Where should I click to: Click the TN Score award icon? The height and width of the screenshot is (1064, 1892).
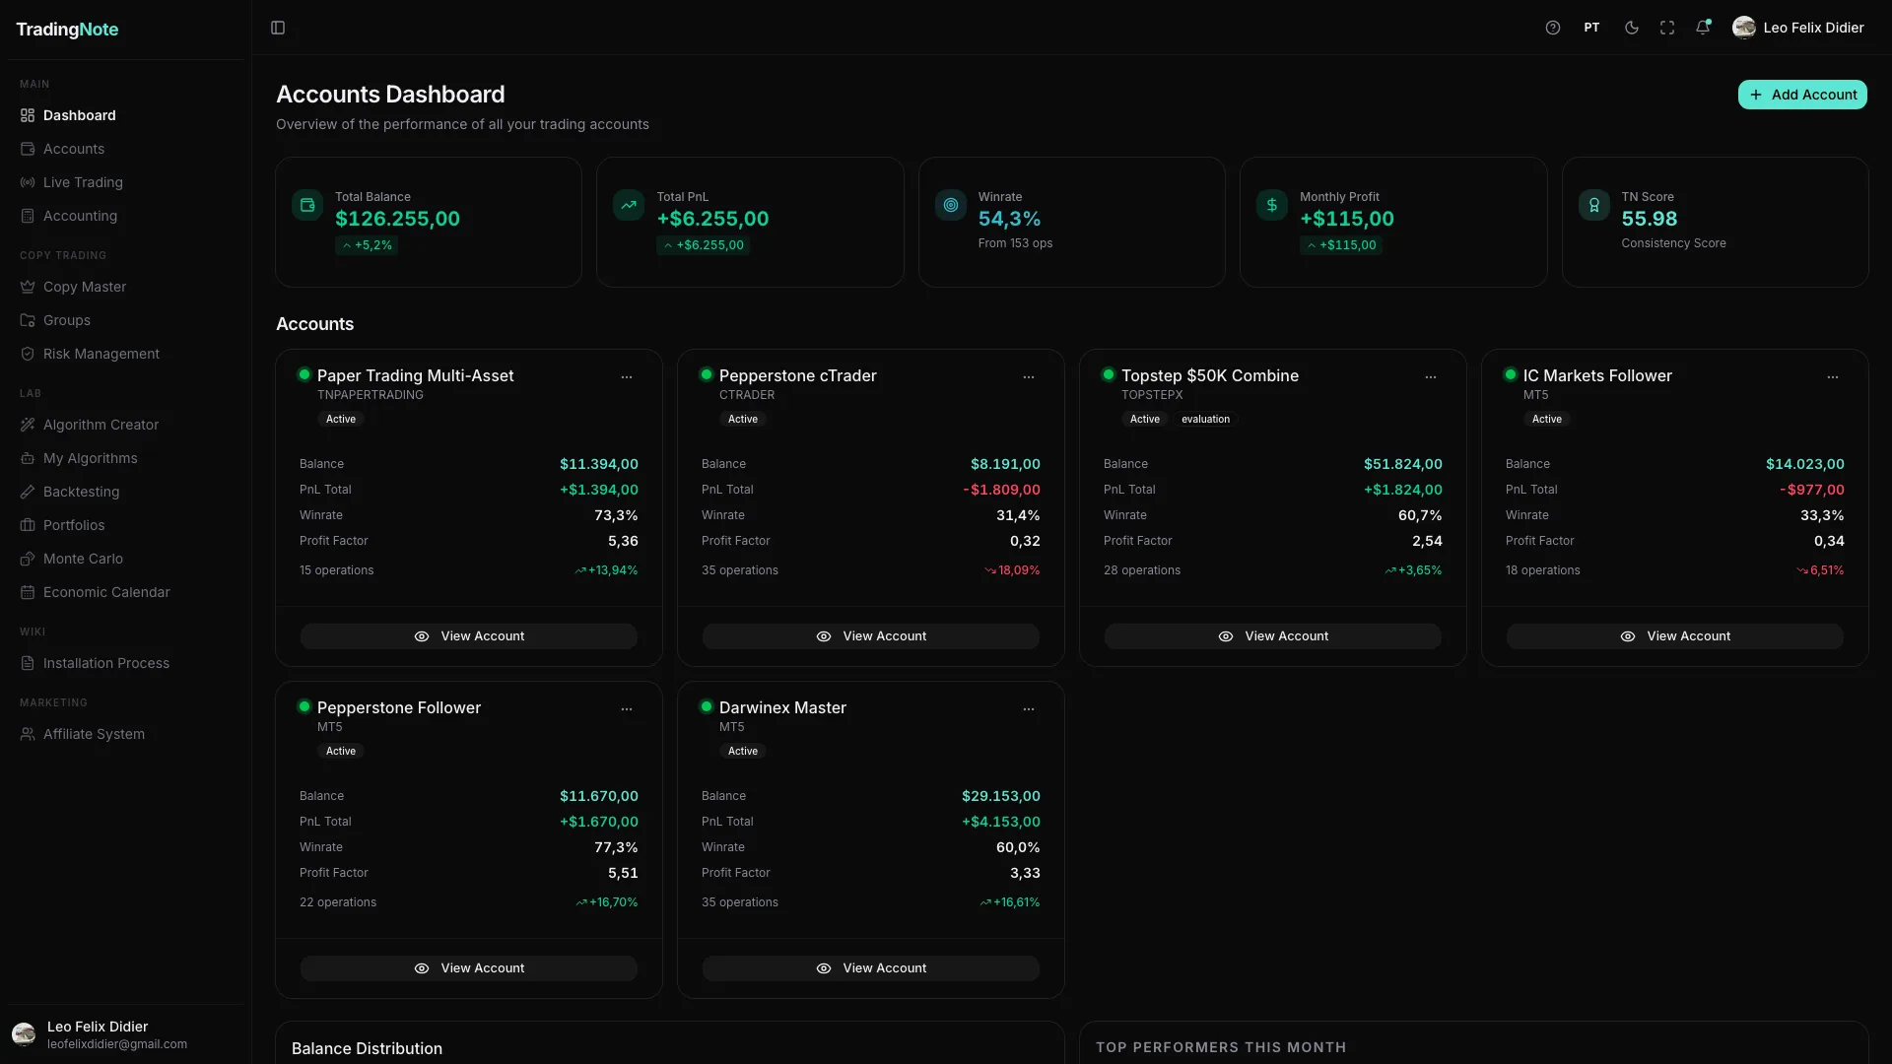coord(1594,205)
